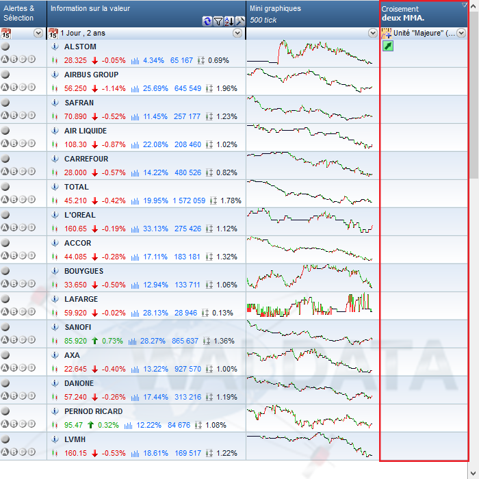Click the calendar icon in the Alertes column
Viewport: 479px width, 479px height.
pos(5,34)
